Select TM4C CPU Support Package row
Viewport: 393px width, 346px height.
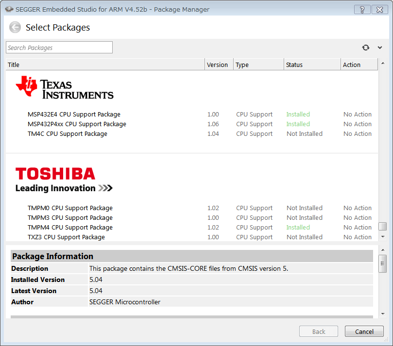tap(68, 134)
